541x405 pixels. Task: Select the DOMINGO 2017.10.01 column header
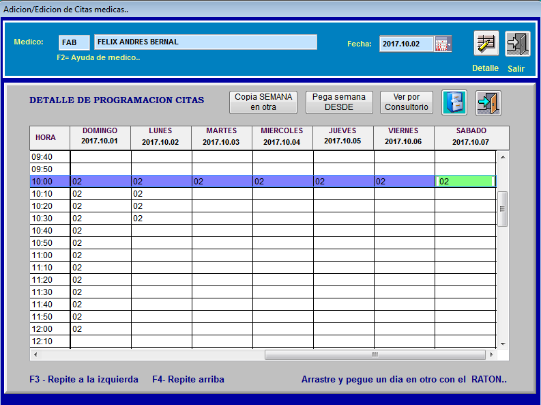coord(100,138)
